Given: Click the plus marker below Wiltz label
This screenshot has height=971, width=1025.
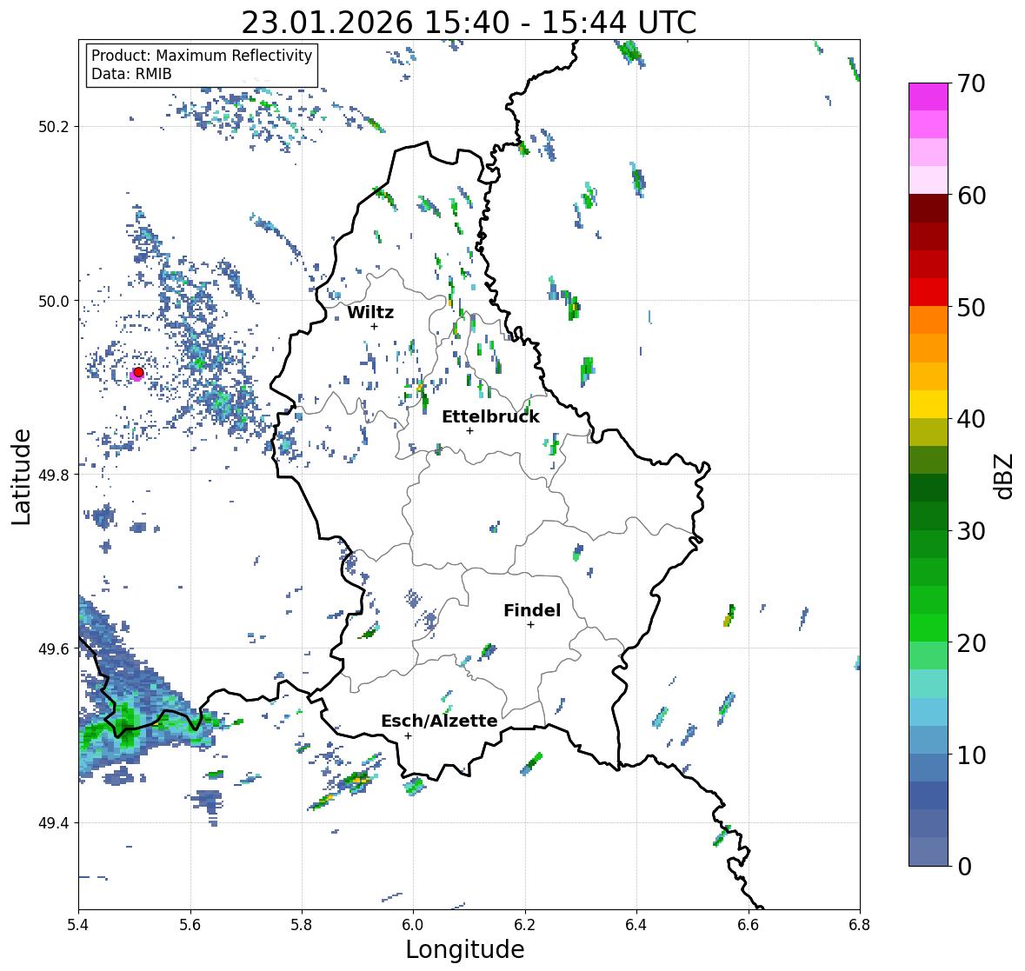Looking at the screenshot, I should point(375,326).
